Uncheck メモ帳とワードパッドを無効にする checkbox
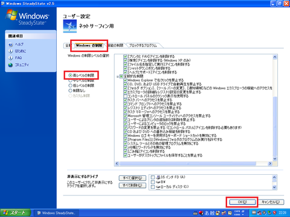 coord(125,148)
